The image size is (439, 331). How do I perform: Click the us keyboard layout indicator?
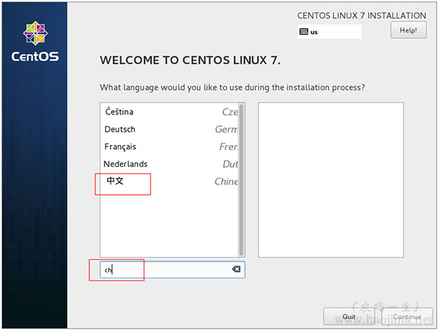(x=329, y=31)
